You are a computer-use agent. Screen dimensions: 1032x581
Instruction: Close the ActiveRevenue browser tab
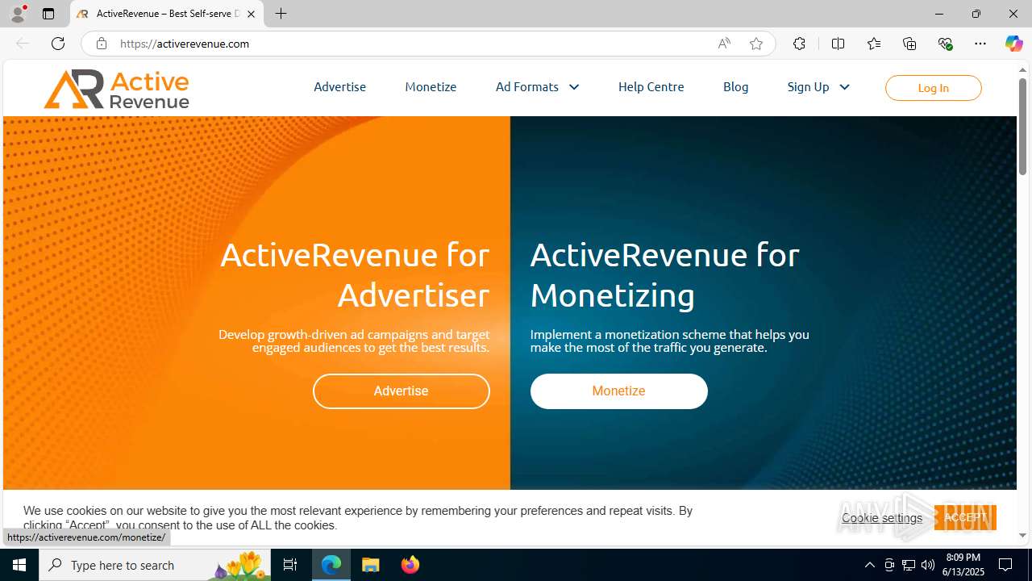(251, 14)
